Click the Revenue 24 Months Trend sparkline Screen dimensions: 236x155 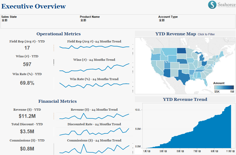click(x=94, y=116)
